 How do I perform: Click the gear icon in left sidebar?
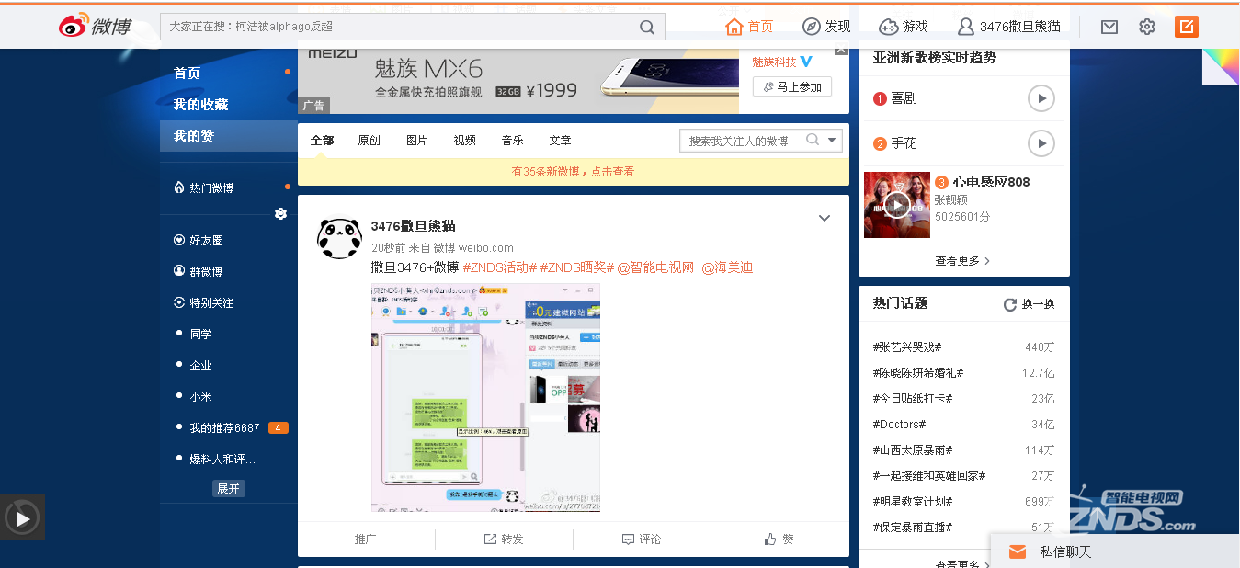(x=280, y=213)
